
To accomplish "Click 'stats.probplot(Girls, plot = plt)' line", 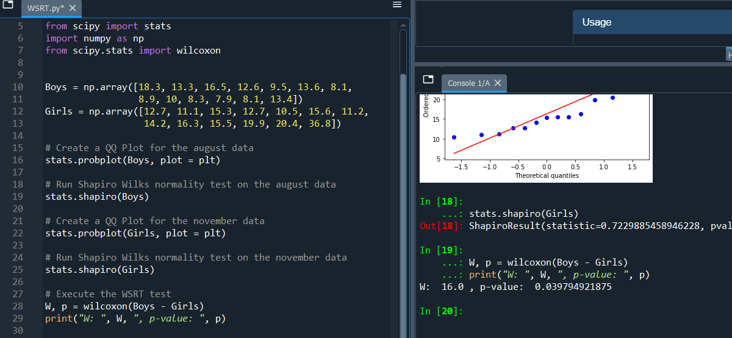I will (135, 233).
